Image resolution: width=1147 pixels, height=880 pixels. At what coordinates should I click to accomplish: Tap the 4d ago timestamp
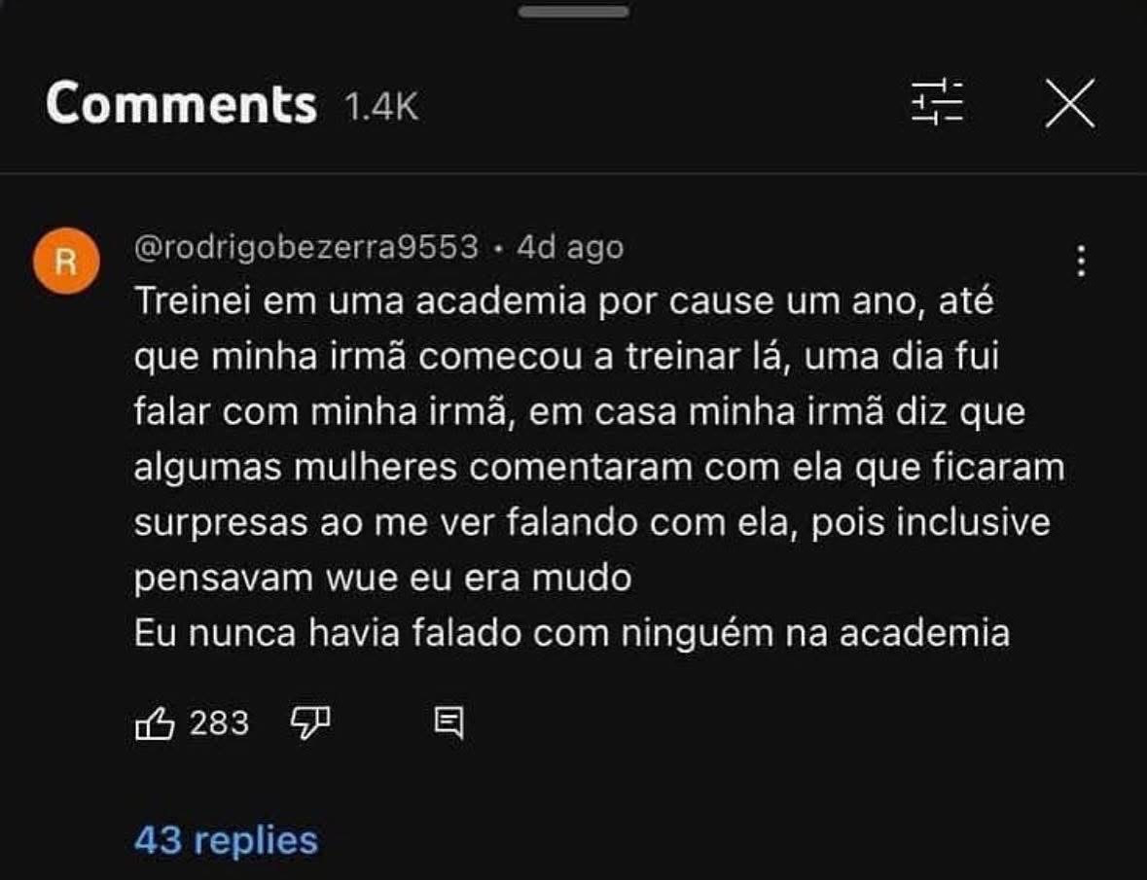(x=571, y=247)
